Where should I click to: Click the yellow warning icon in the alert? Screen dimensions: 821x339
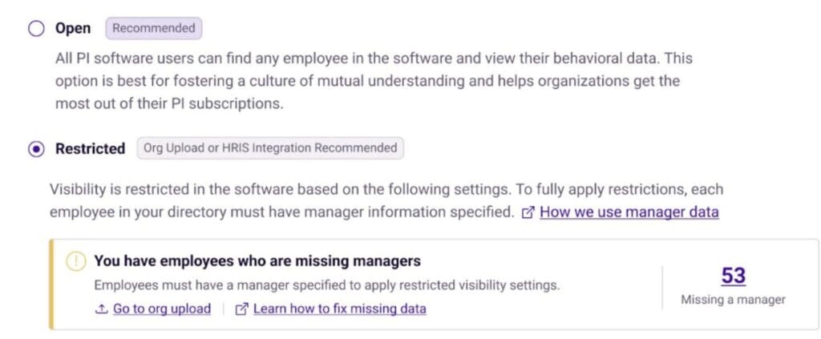pos(75,261)
